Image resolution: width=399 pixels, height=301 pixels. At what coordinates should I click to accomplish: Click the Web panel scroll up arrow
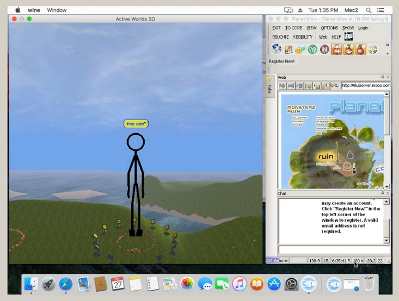coord(386,94)
